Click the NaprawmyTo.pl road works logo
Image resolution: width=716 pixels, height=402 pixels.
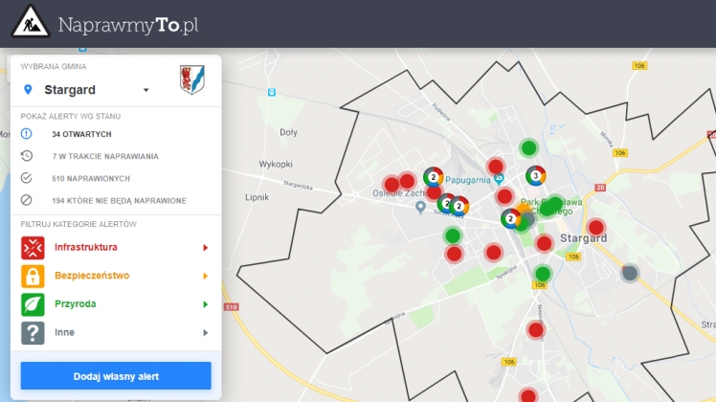31,23
